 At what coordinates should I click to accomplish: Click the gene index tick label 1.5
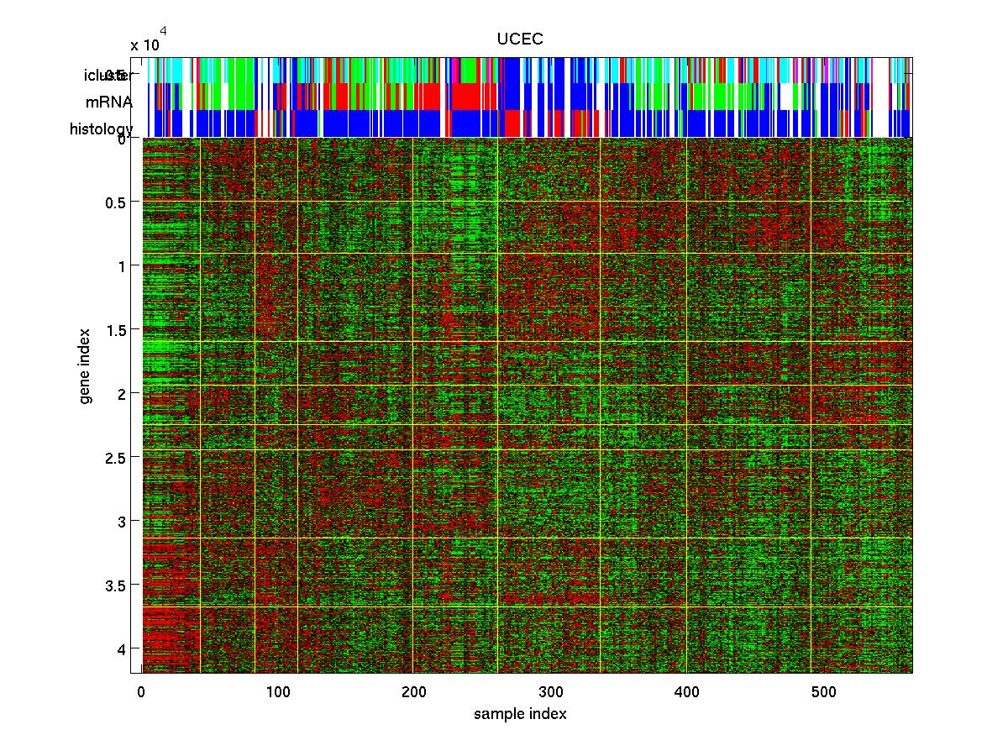point(115,330)
